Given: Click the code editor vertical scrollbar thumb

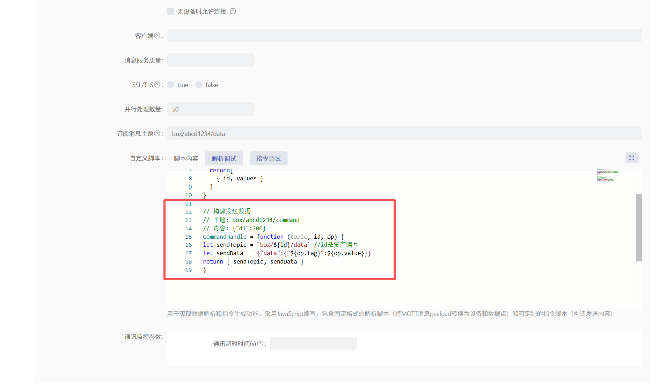Looking at the screenshot, I should pos(639,228).
